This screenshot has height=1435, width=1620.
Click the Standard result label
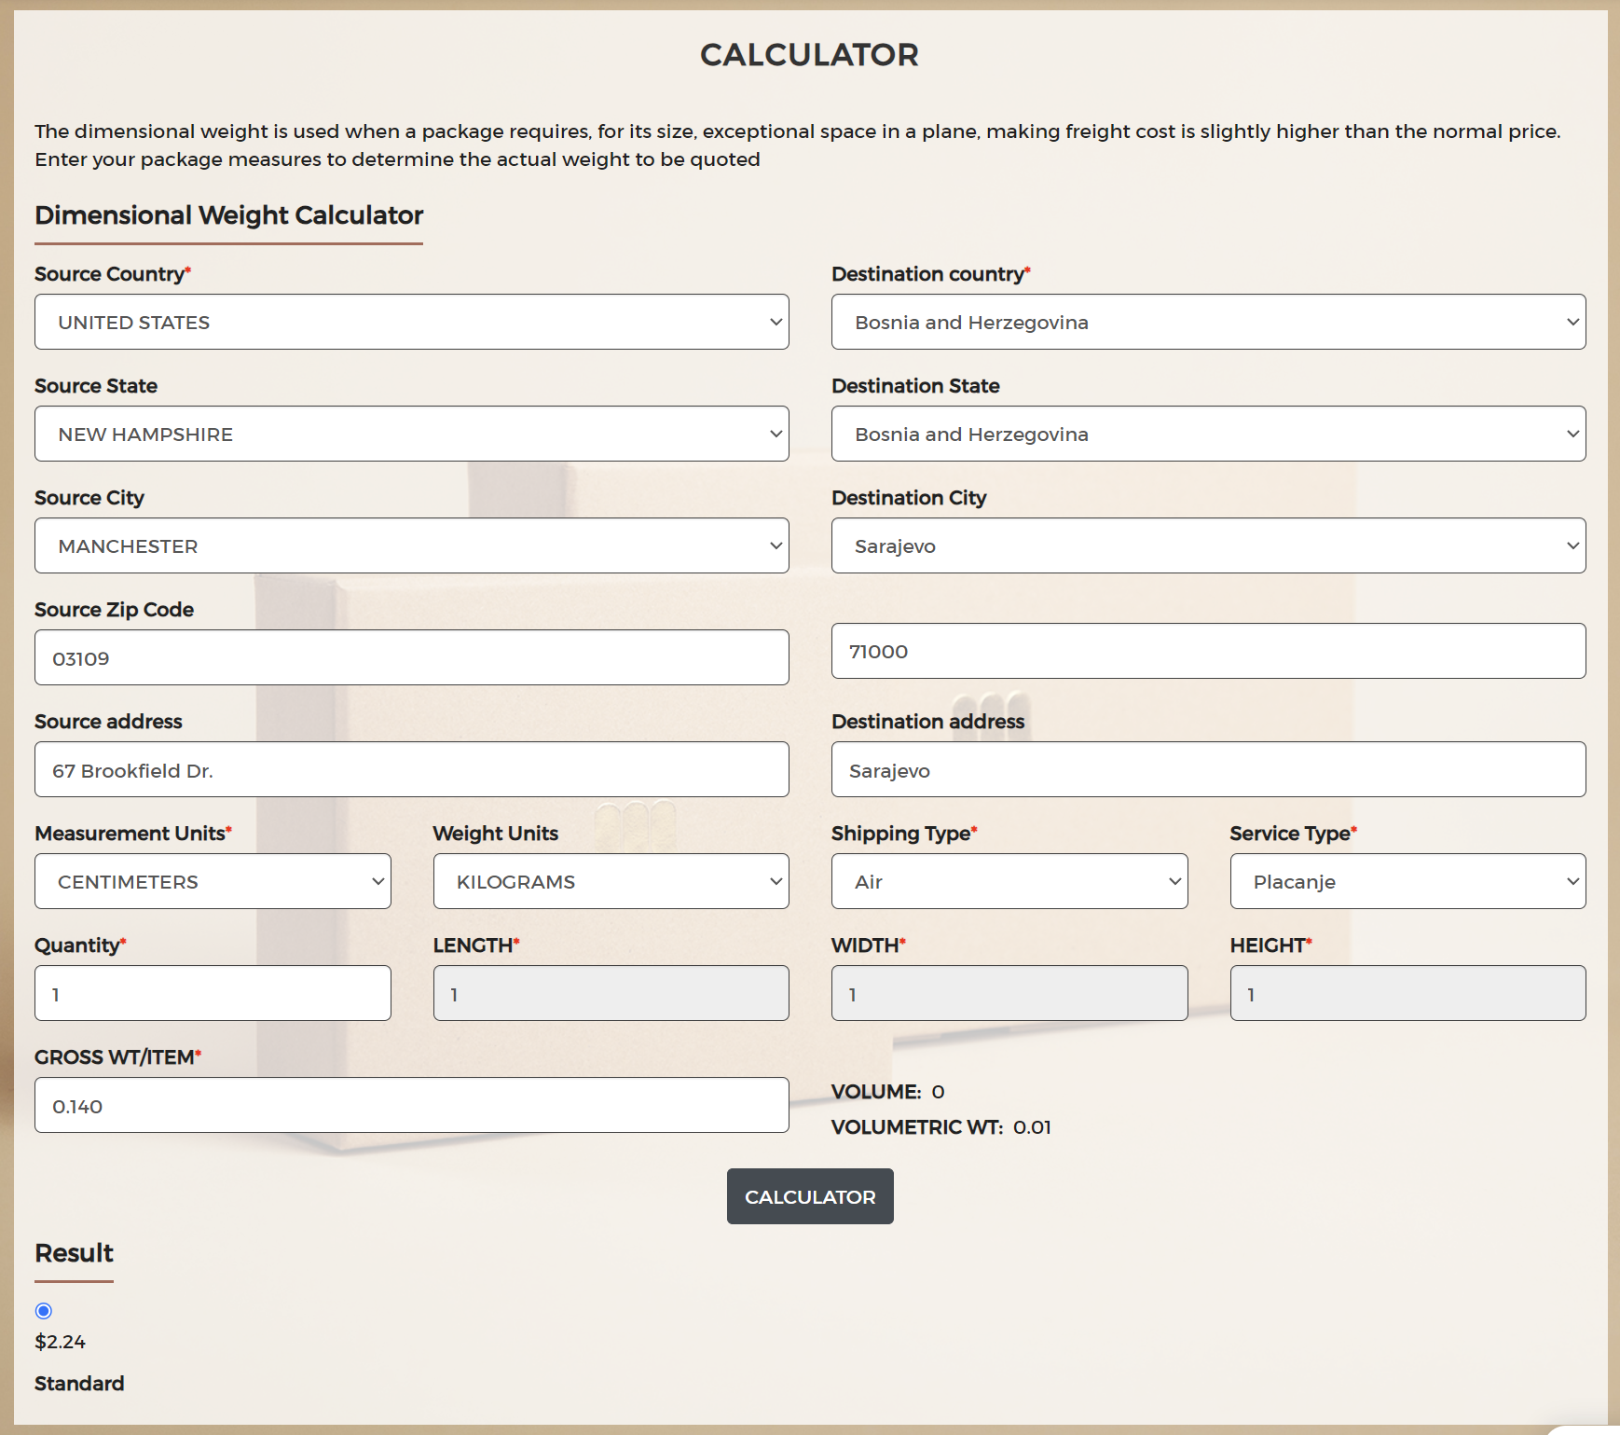coord(79,1384)
